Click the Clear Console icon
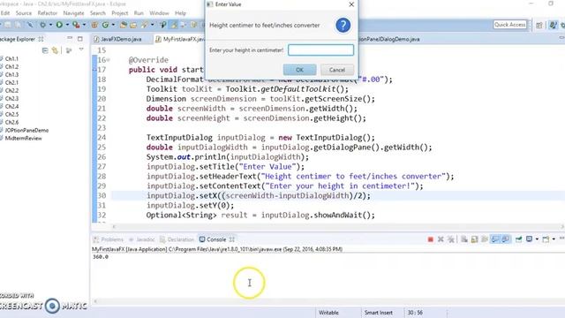 (464, 239)
